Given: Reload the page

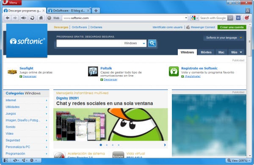Looking at the screenshot, I should (x=32, y=18).
